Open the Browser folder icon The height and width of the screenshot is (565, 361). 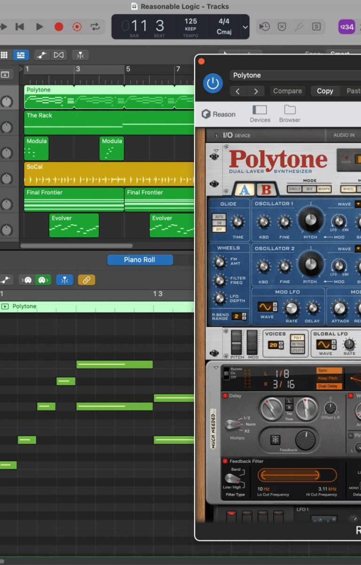(x=290, y=113)
